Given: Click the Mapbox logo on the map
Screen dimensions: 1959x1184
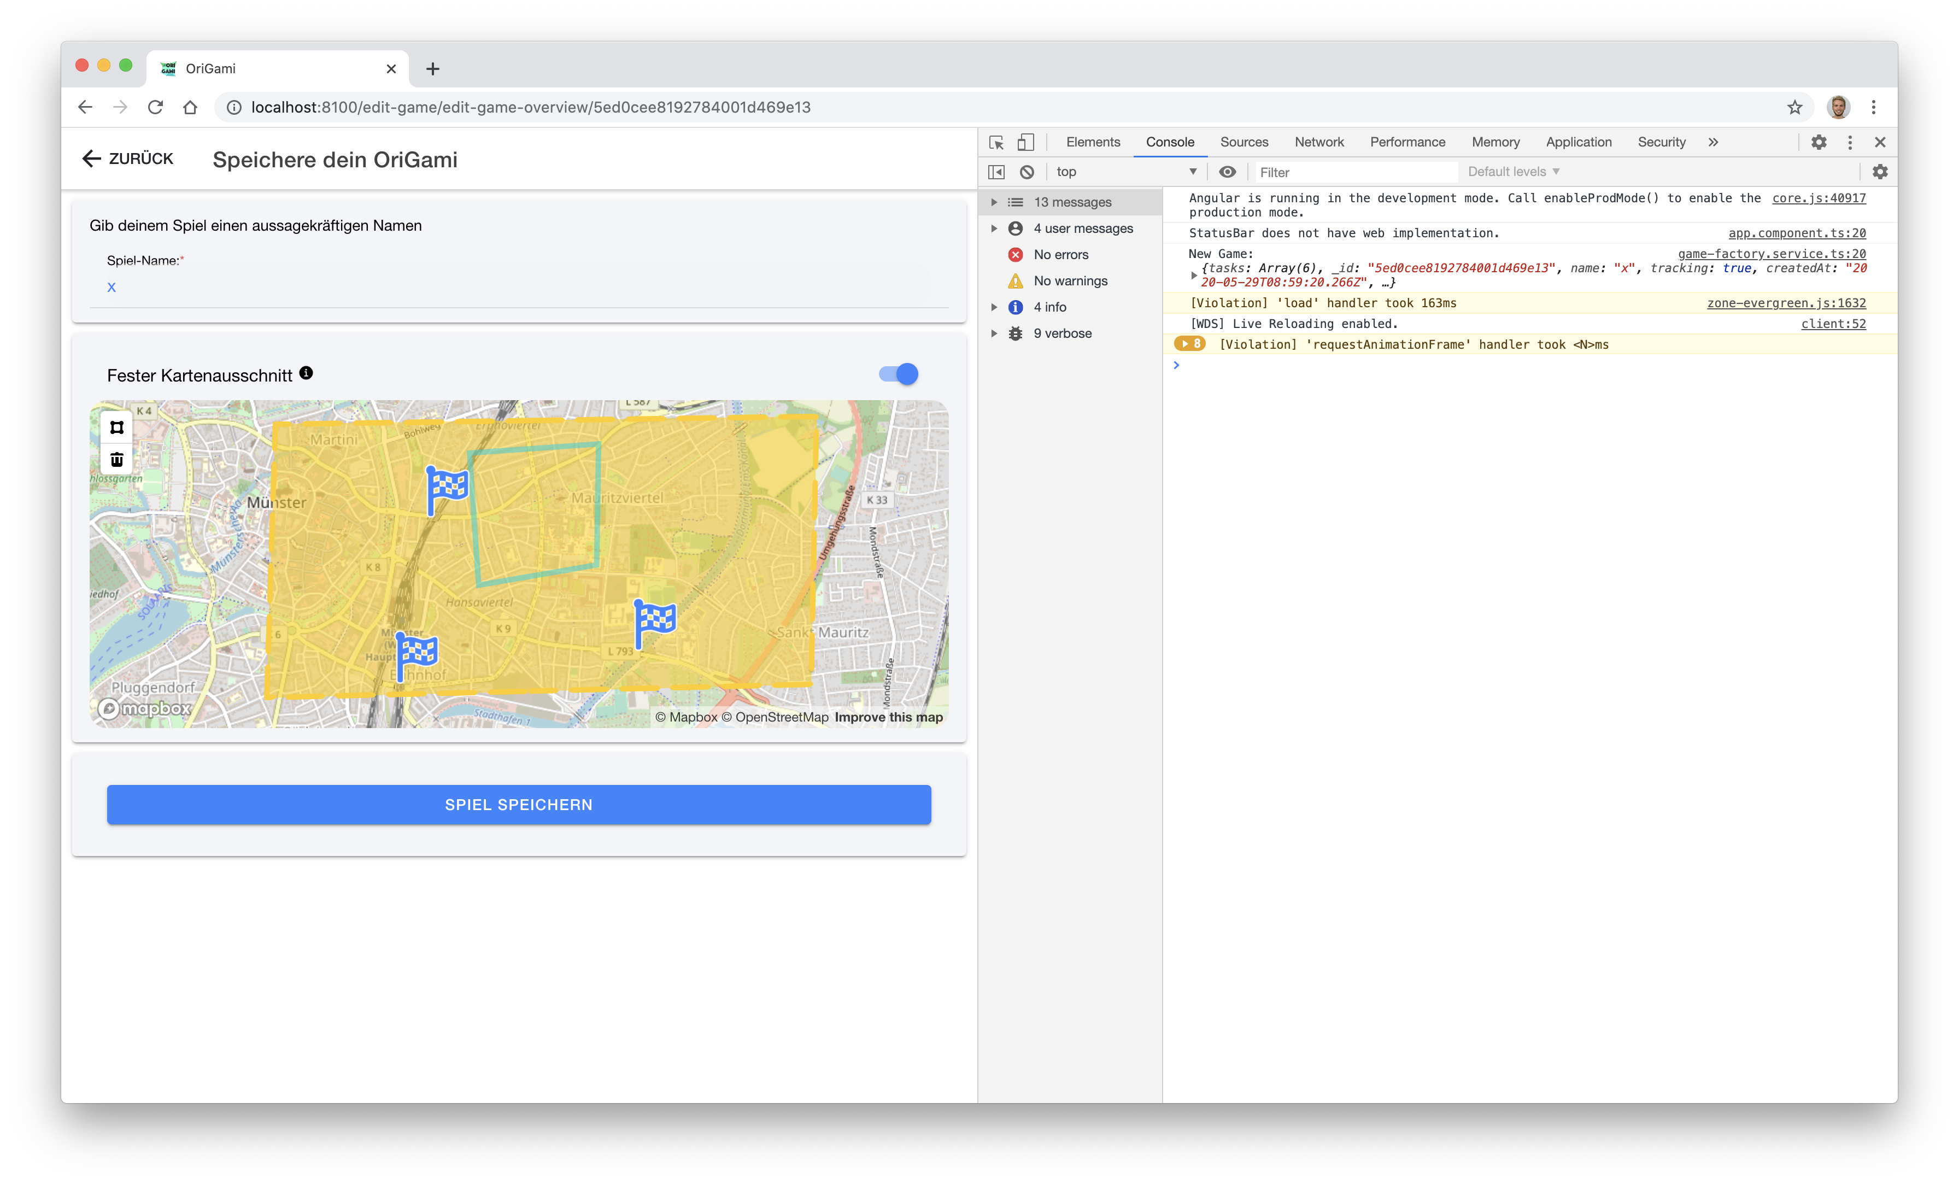Looking at the screenshot, I should coord(143,708).
